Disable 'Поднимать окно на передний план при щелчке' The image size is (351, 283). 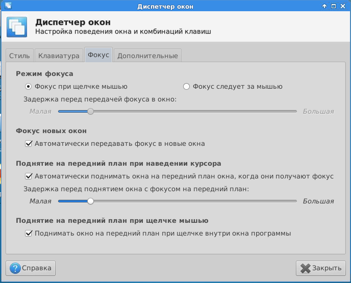29,234
